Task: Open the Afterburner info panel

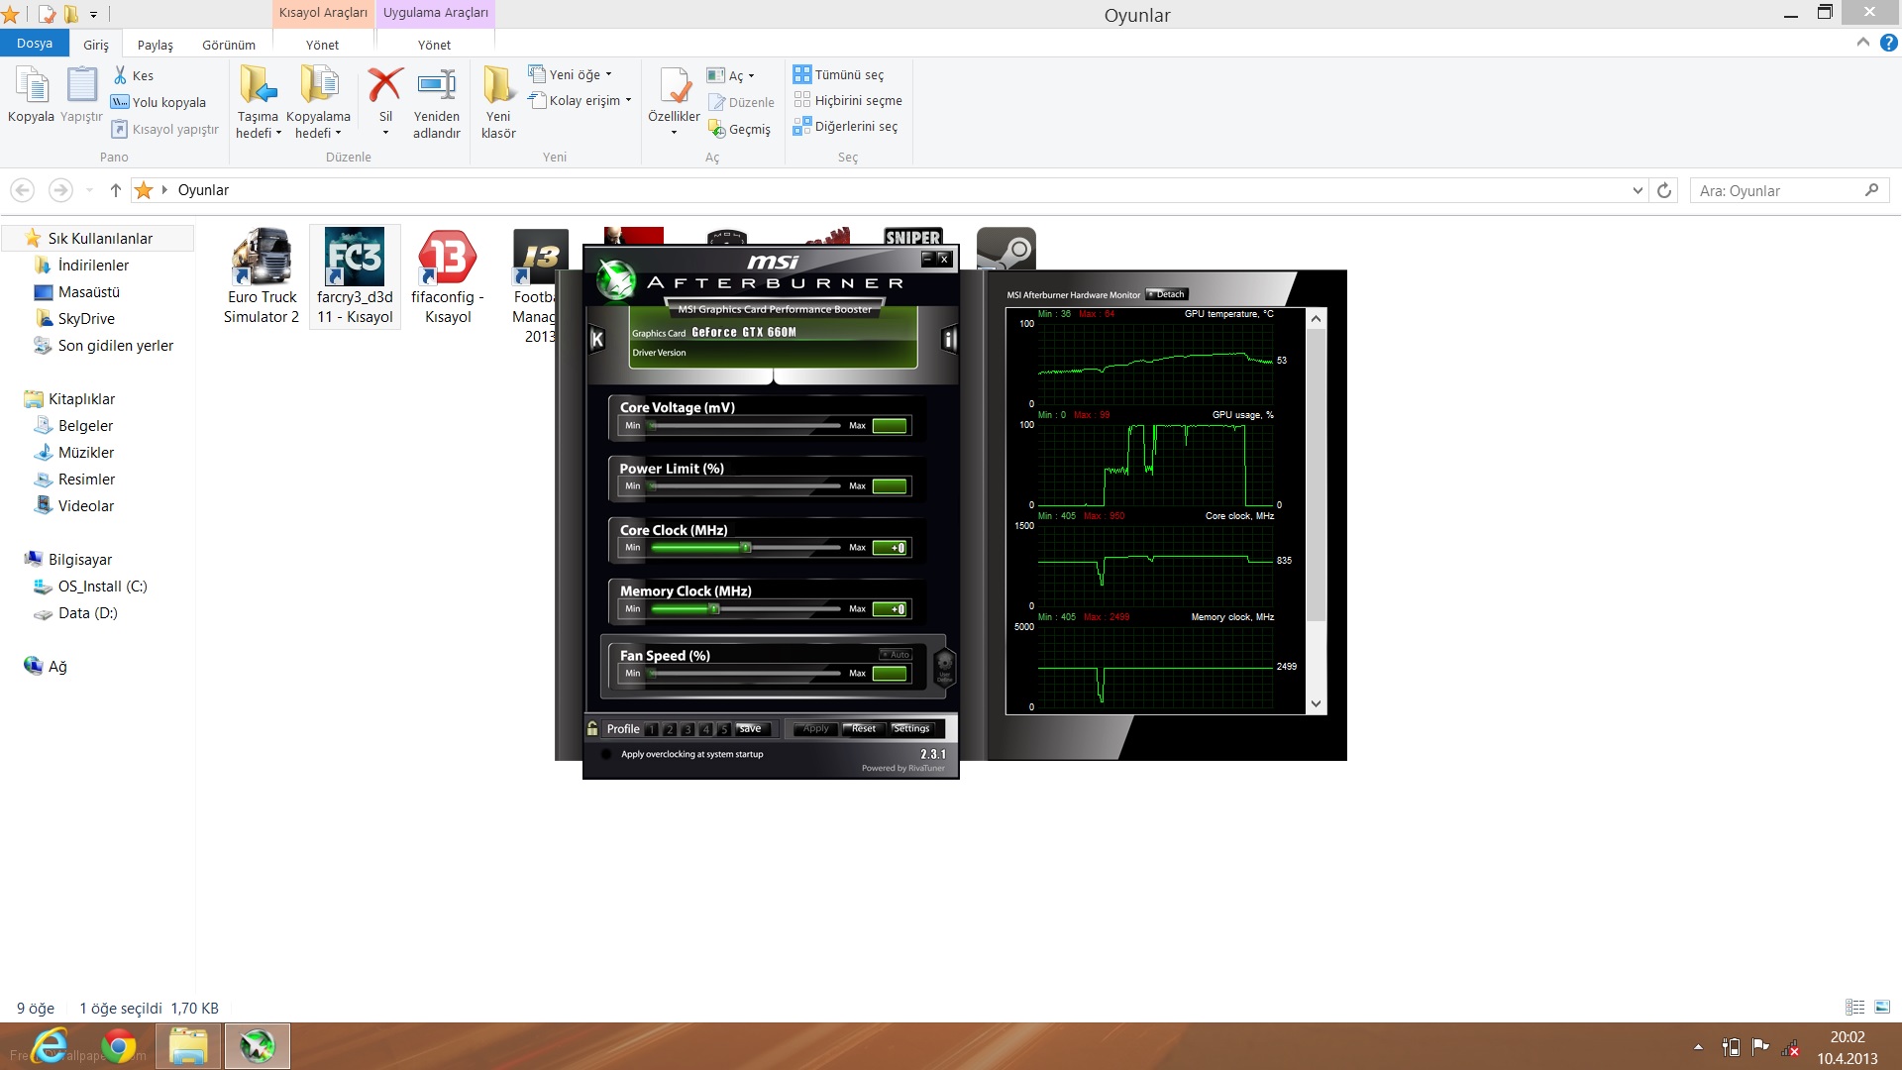Action: coord(949,339)
